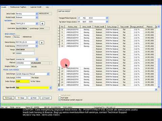Toggle the Pembulatan jumlah angsuran checkbox
Screen dimensions: 162x121
60,100
